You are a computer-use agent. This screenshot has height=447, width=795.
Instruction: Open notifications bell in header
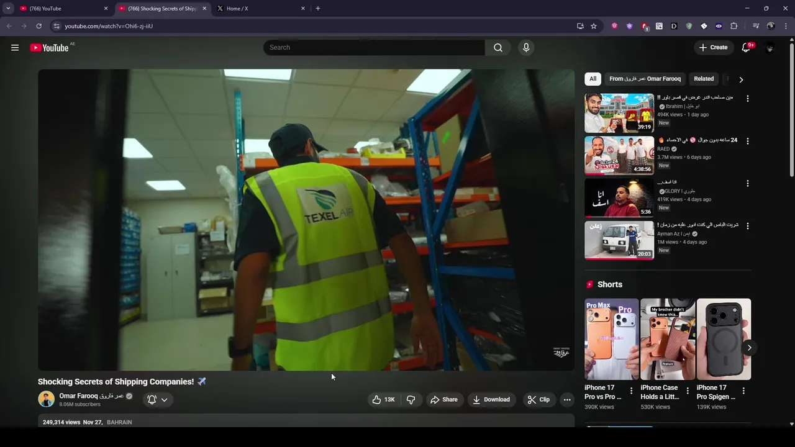pyautogui.click(x=747, y=48)
